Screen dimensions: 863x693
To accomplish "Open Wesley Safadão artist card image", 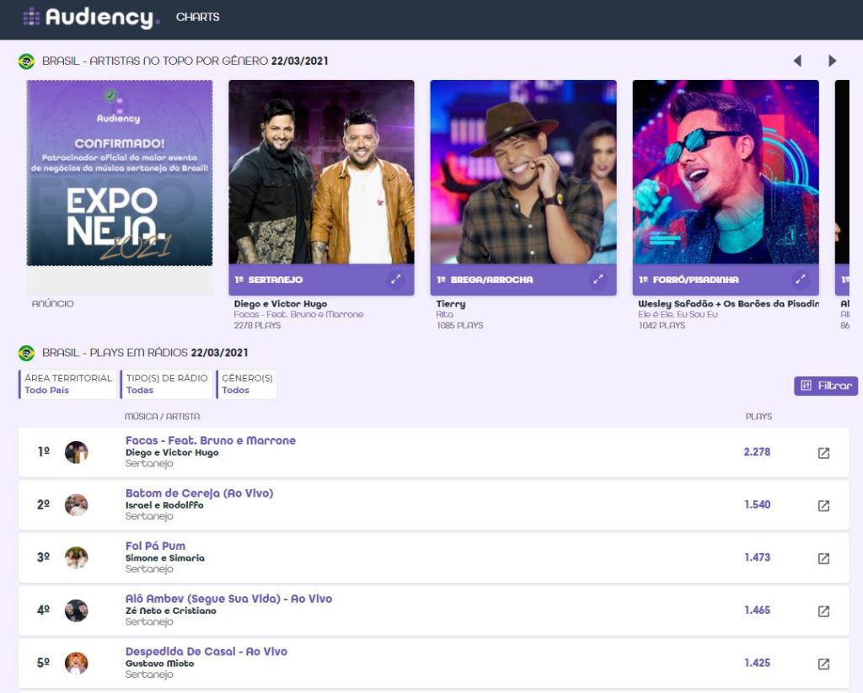I will coord(726,172).
